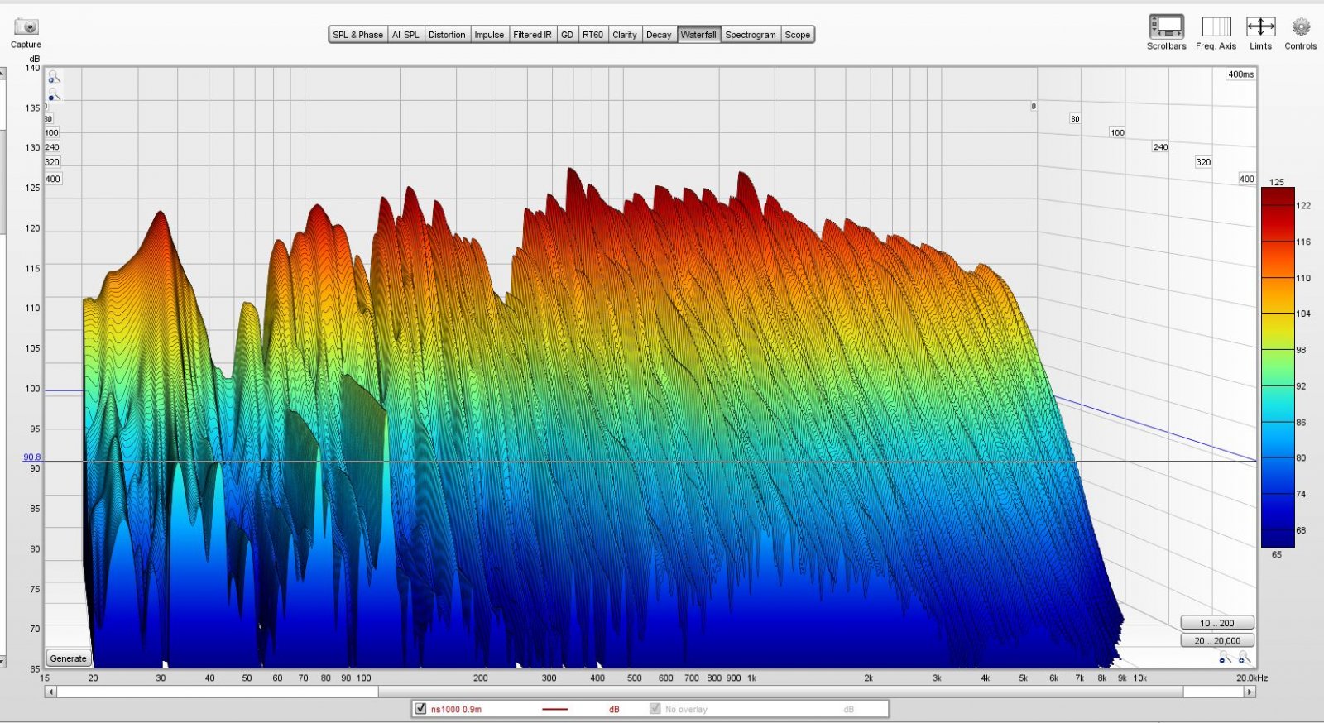Select the RT60 tab

click(592, 35)
